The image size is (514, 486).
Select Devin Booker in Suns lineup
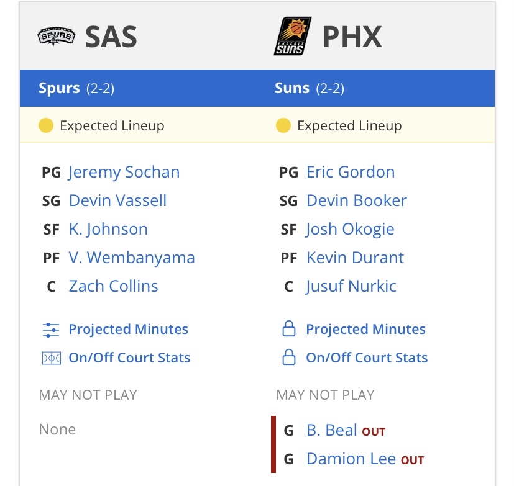[356, 200]
